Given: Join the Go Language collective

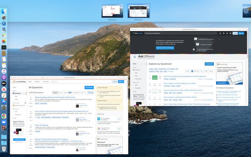Looking at the screenshot, I should click(119, 119).
